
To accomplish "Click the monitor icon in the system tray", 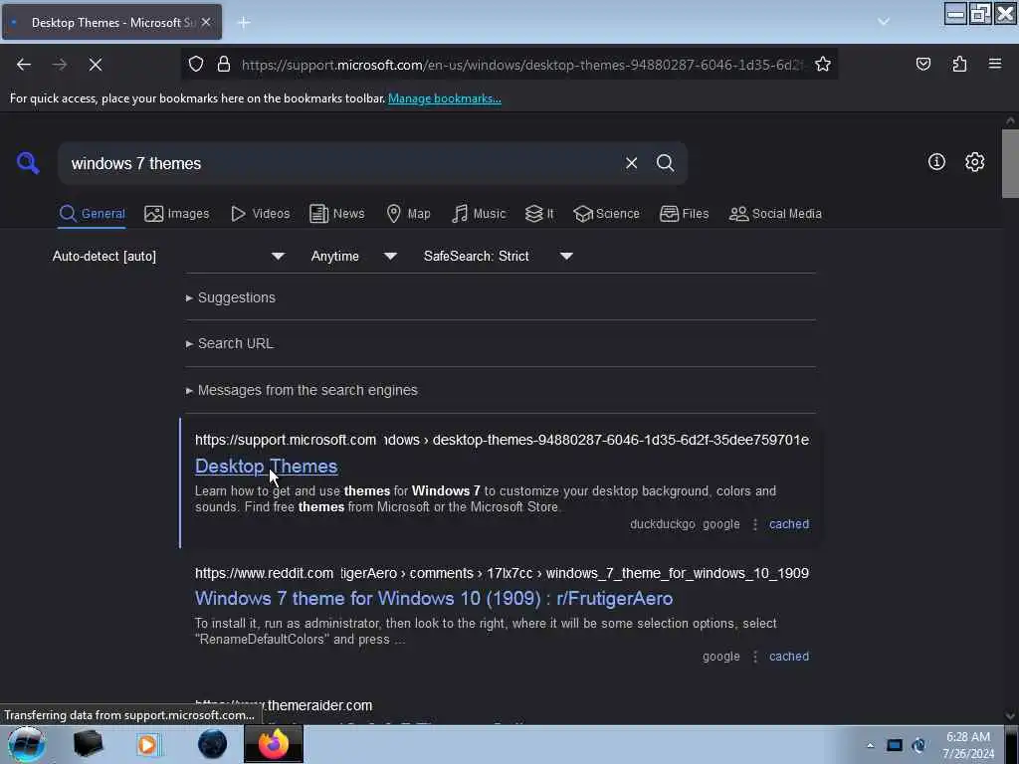I will click(x=895, y=745).
